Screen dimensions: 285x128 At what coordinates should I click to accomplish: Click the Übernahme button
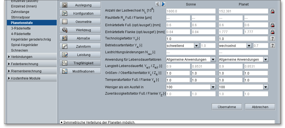pyautogui.click(x=227, y=107)
